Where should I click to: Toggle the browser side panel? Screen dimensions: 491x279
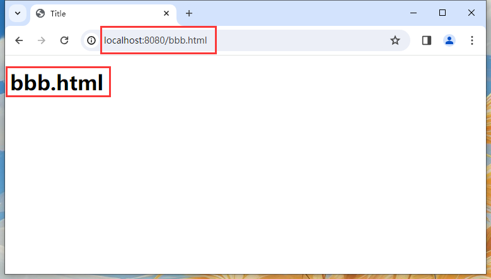tap(427, 40)
